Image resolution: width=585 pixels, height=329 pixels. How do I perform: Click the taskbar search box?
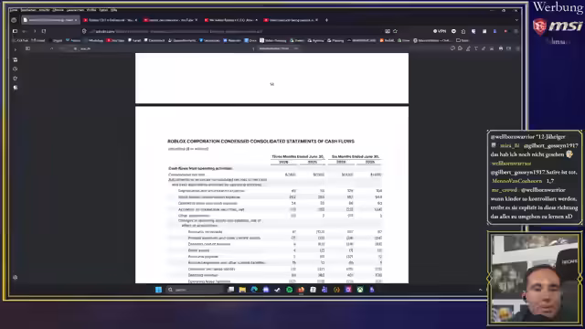195,290
